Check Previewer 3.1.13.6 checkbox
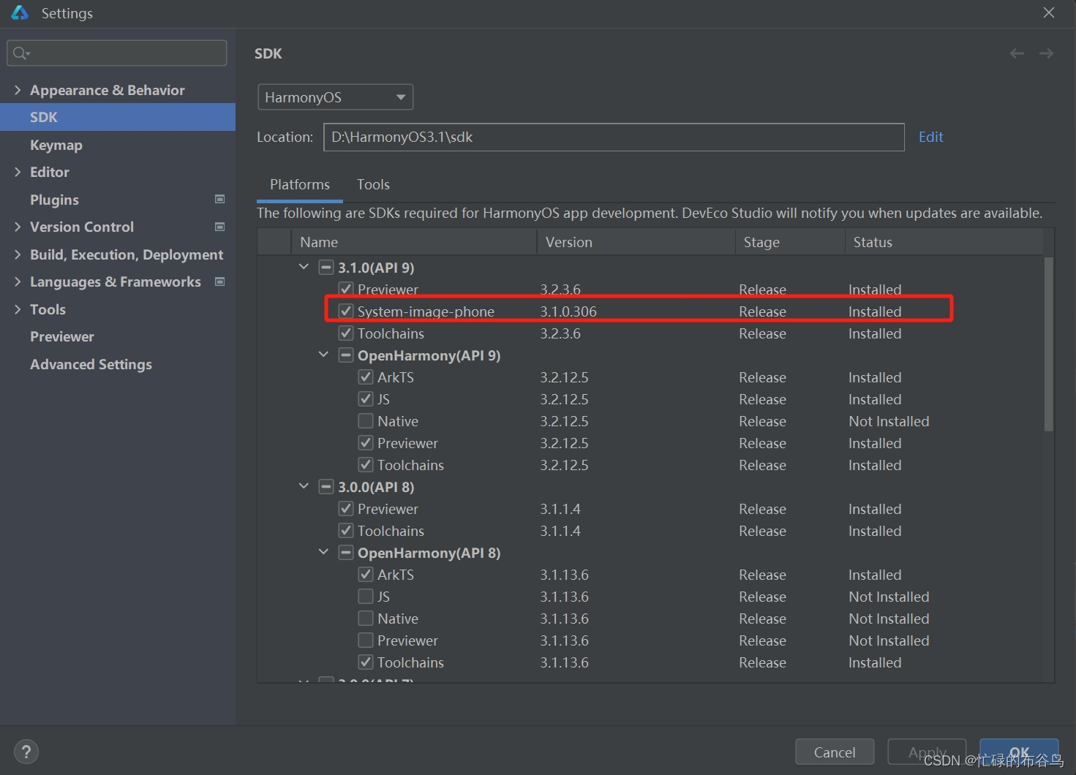This screenshot has width=1076, height=775. tap(366, 640)
